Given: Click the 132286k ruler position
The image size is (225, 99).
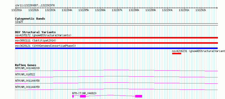Looking at the screenshot, I should point(100,10).
